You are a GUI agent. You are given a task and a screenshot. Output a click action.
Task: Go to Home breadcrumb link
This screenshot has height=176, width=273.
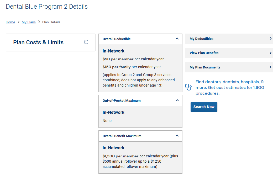(10, 22)
